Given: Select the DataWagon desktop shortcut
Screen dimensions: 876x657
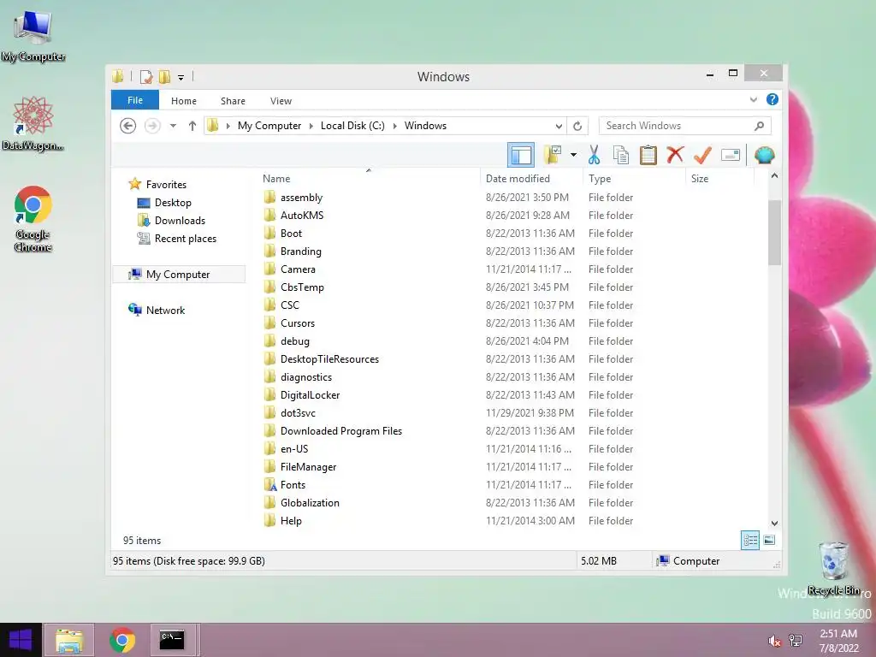Looking at the screenshot, I should click(33, 123).
